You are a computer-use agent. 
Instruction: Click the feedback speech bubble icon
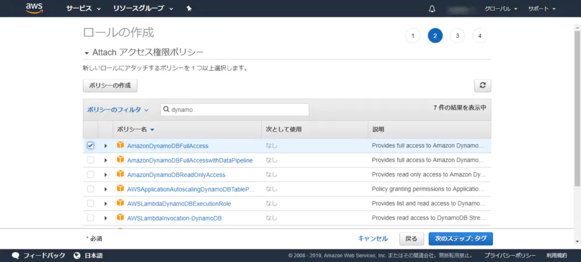pos(15,255)
